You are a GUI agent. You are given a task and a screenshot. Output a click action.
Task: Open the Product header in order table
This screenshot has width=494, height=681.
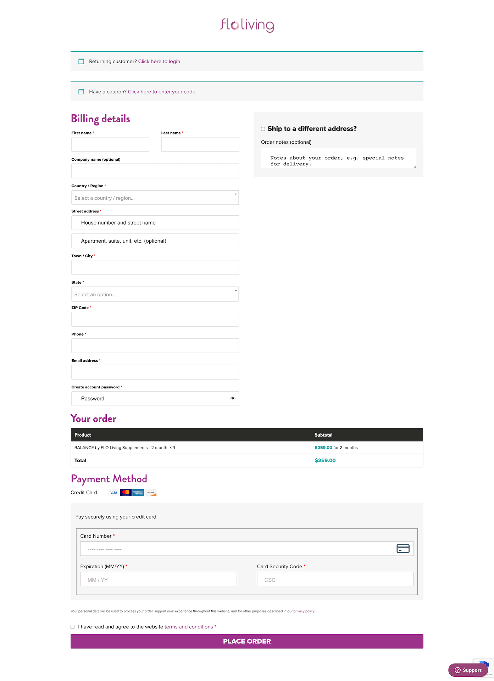pos(82,434)
